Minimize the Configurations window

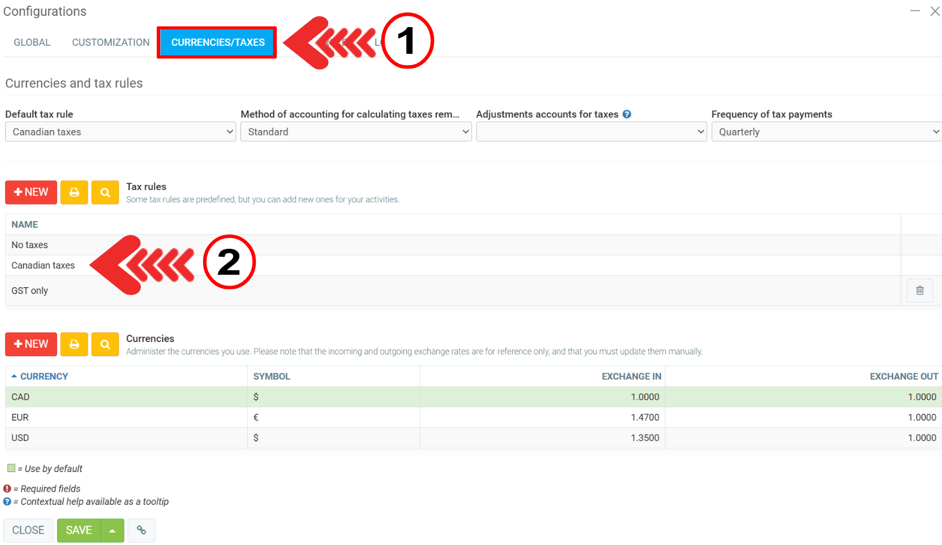(915, 11)
